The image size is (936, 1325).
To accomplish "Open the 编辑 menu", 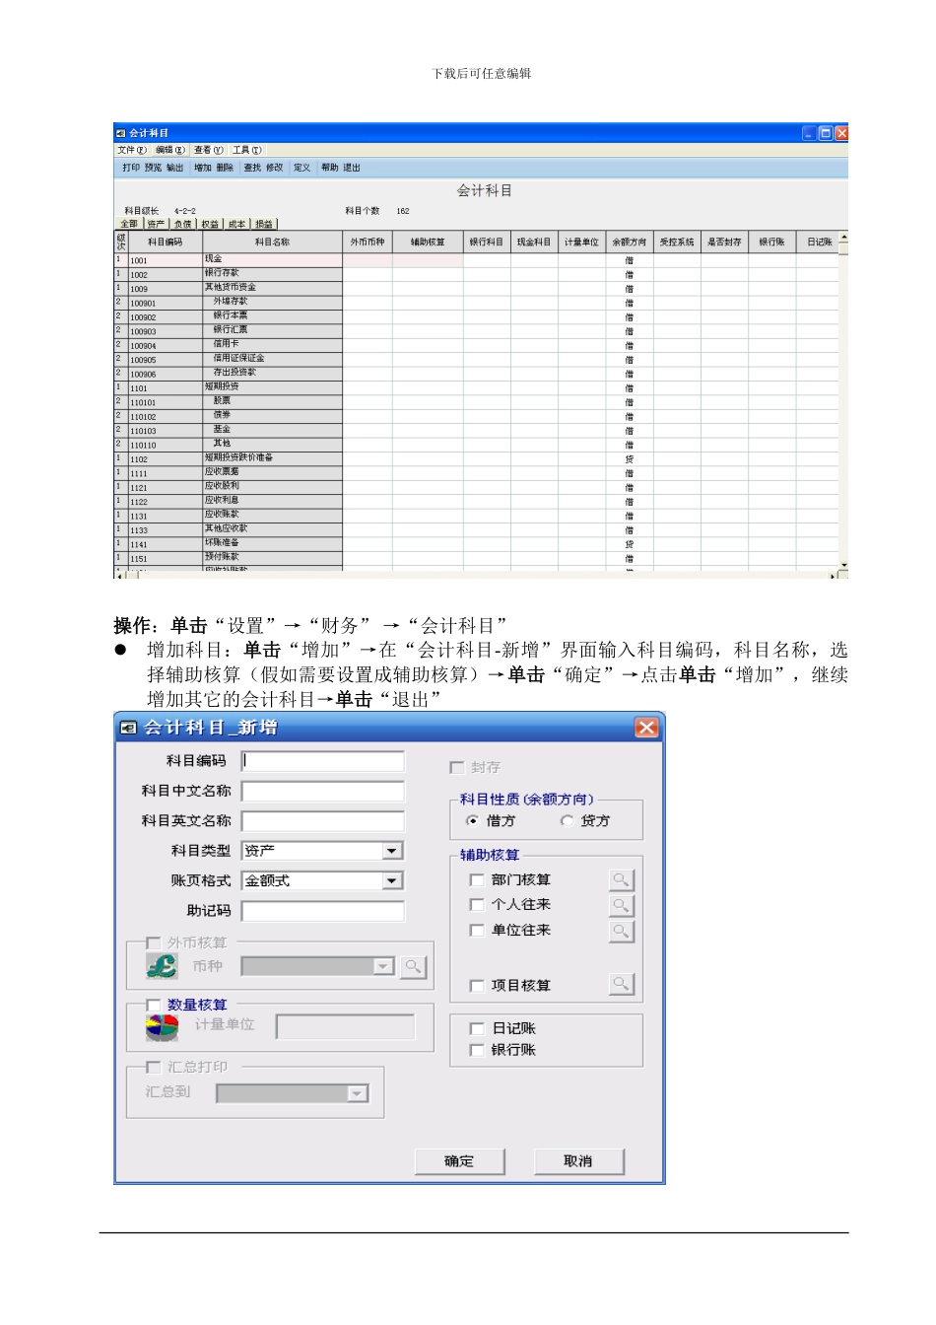I will 170,151.
